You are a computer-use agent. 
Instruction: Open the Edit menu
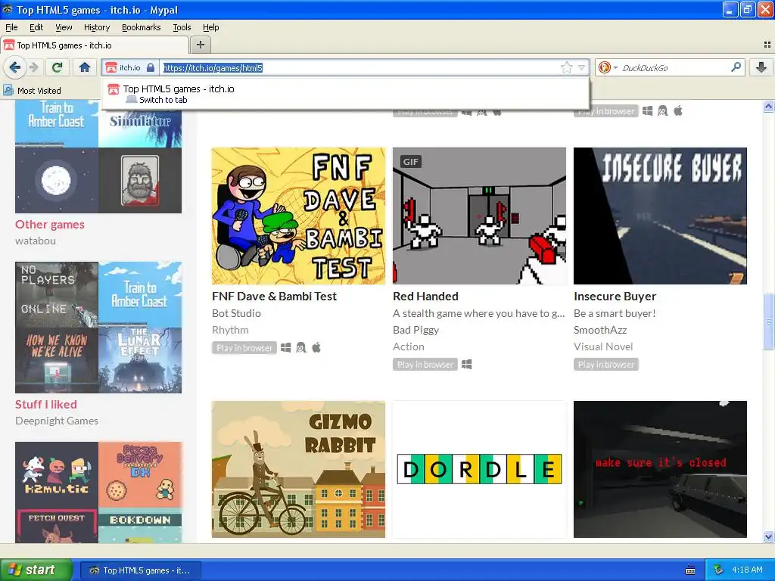[x=36, y=27]
